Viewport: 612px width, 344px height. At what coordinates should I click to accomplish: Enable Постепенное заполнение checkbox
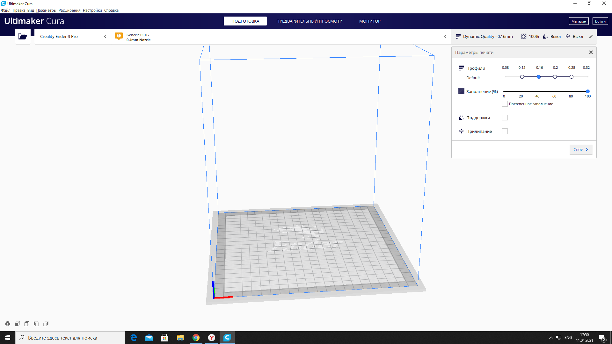pyautogui.click(x=505, y=104)
